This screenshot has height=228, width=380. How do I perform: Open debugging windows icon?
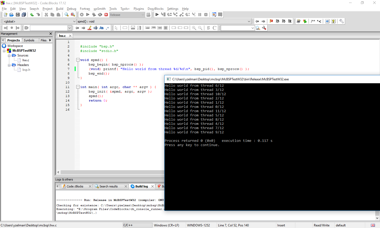[214, 15]
